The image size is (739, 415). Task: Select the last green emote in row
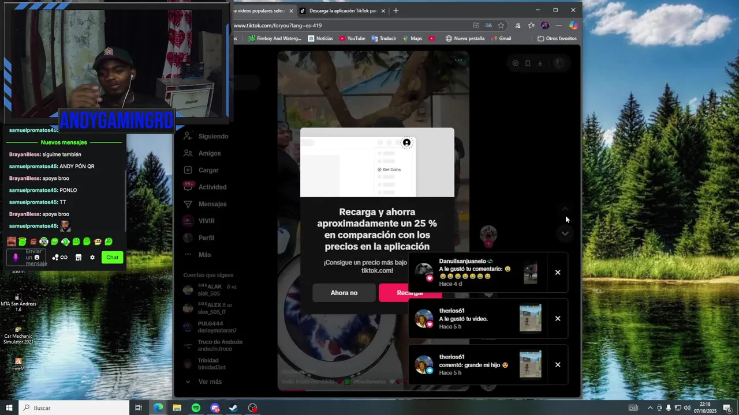[x=109, y=242]
